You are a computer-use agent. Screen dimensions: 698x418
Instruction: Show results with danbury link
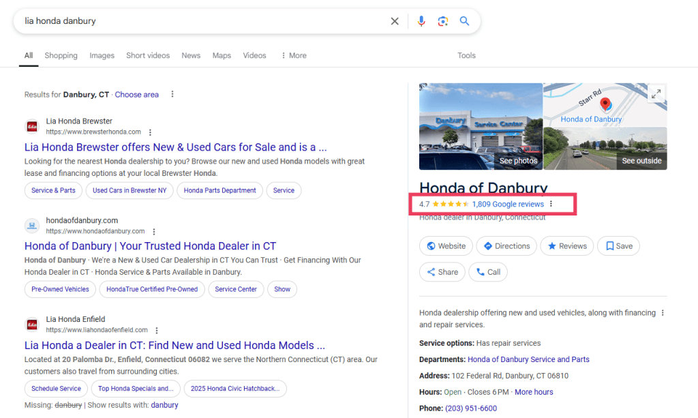164,405
